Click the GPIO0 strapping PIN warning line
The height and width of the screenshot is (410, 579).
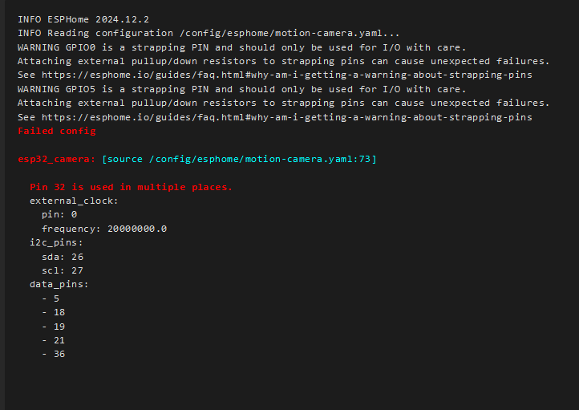(242, 47)
